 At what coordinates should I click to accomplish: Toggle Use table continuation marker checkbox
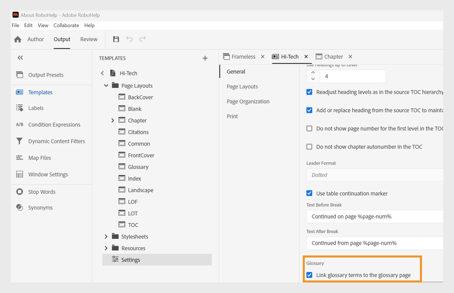pos(309,193)
